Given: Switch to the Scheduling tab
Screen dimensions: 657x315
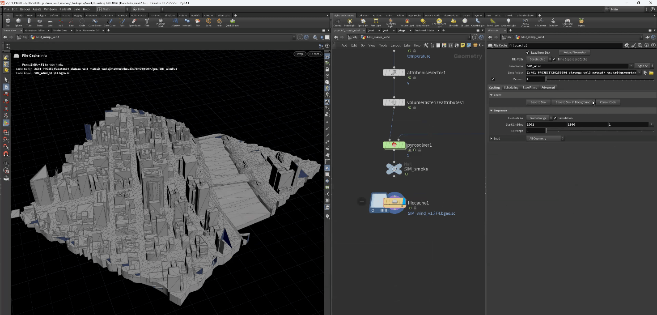Looking at the screenshot, I should [x=511, y=88].
